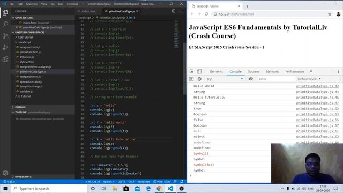Open the File menu in VS Code
The width and height of the screenshot is (343, 193).
pos(12,4)
